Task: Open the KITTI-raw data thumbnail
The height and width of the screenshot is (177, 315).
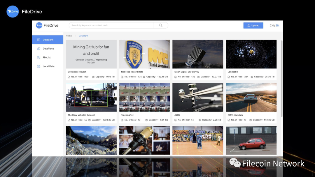Action: pyautogui.click(x=251, y=98)
